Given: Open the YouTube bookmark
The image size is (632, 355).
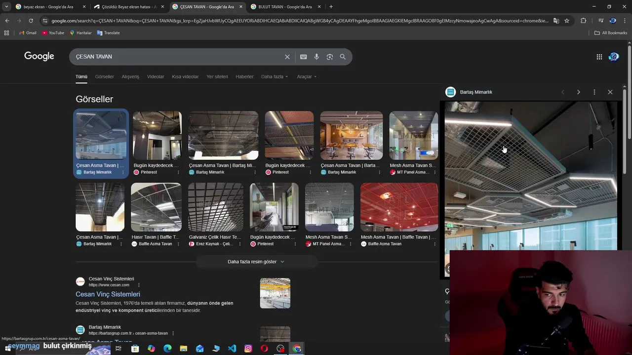Looking at the screenshot, I should pos(53,33).
